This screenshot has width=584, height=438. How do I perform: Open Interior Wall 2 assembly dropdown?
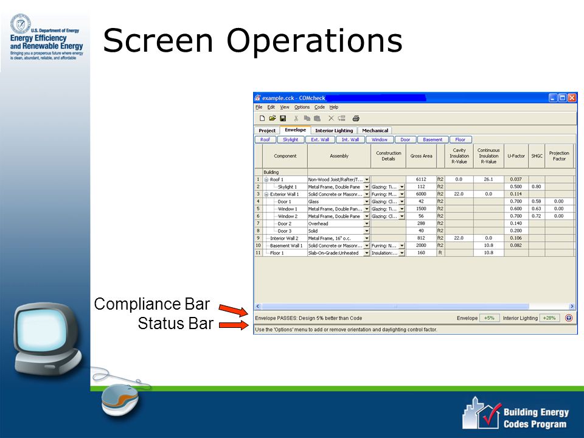(367, 238)
